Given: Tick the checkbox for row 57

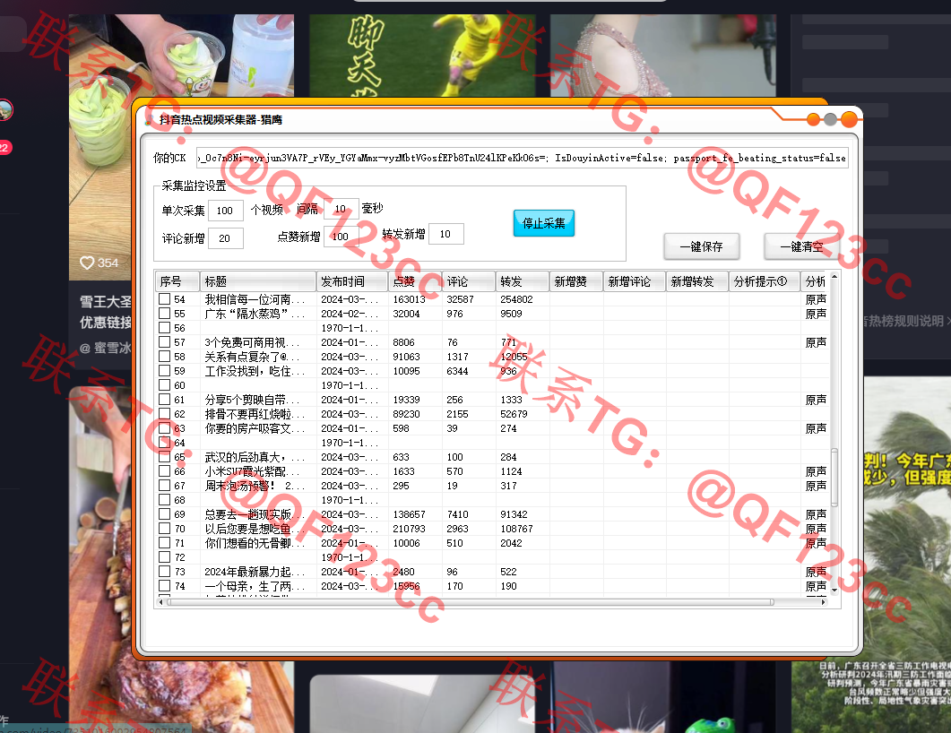Looking at the screenshot, I should click(164, 342).
